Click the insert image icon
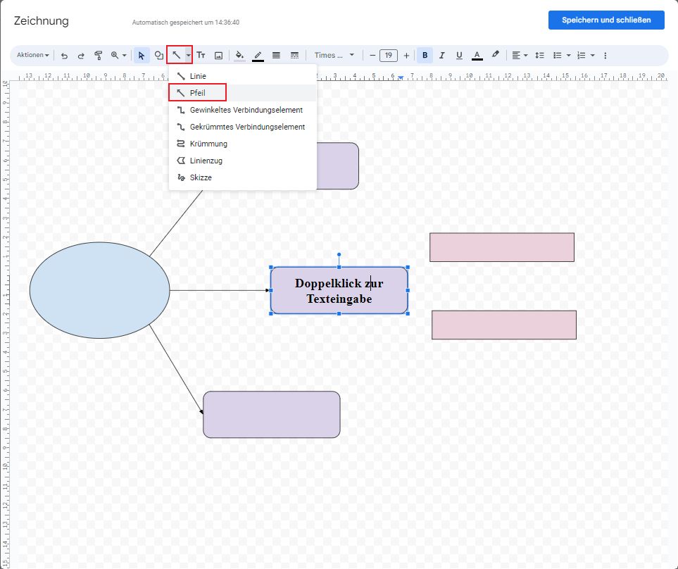The image size is (678, 569). (x=218, y=56)
